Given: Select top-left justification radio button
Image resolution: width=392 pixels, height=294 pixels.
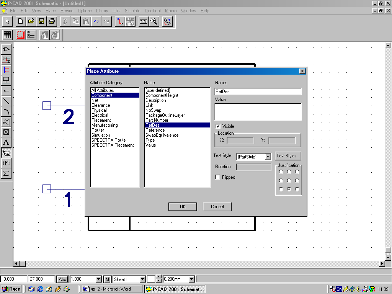Looking at the screenshot, I should click(281, 172).
